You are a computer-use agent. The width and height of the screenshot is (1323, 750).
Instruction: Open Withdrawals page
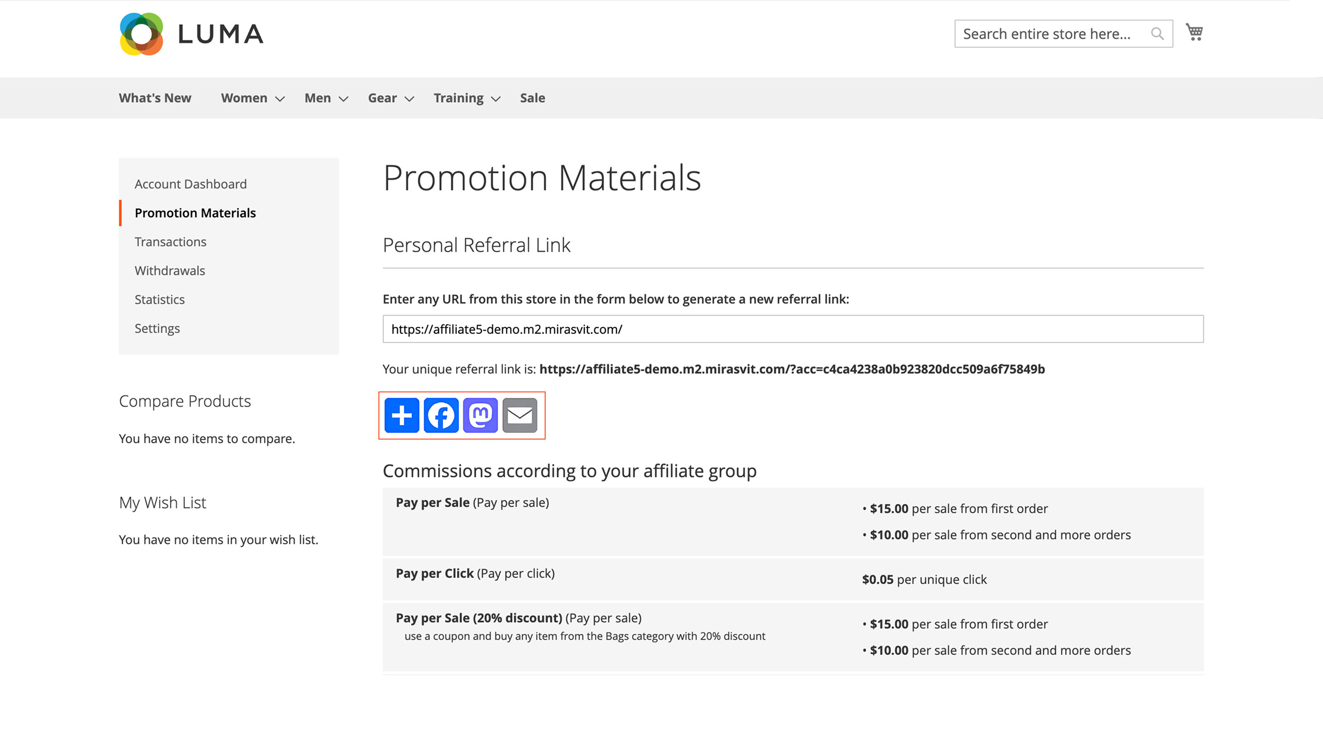coord(170,270)
